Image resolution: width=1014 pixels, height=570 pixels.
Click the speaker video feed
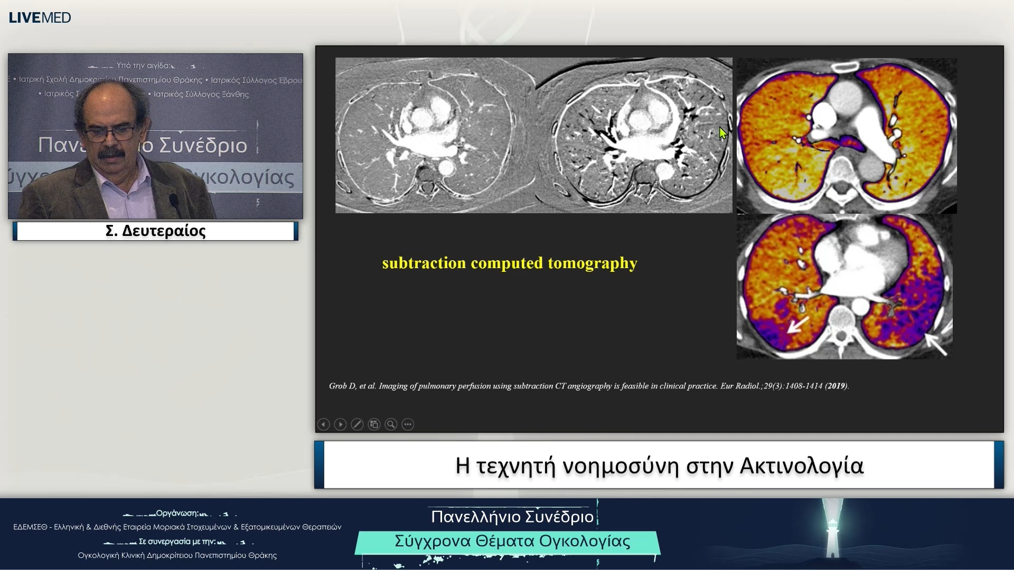(x=155, y=136)
